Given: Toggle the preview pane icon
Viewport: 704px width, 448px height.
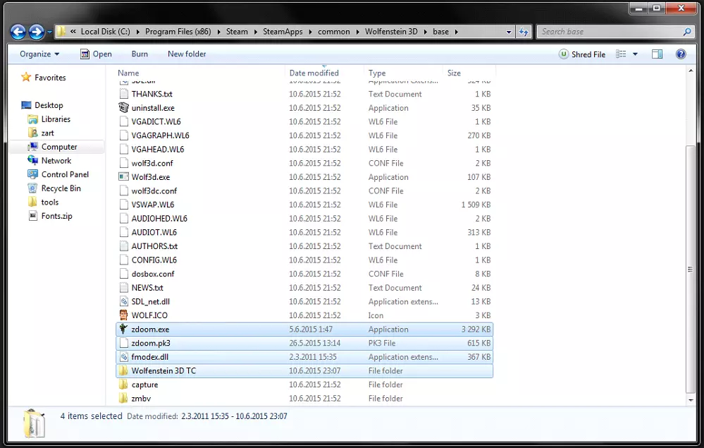Looking at the screenshot, I should (657, 54).
